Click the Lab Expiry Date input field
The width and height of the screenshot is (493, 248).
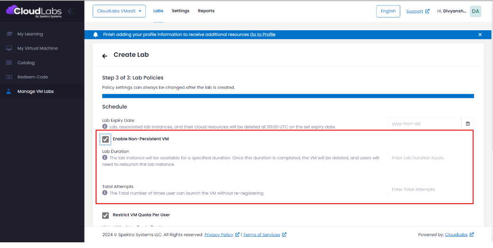[x=424, y=124]
